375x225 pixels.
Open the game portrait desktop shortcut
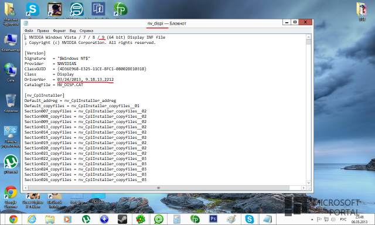54,9
